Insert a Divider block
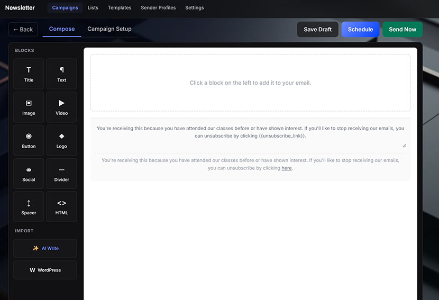Viewport: 439px width, 300px height. [x=61, y=174]
